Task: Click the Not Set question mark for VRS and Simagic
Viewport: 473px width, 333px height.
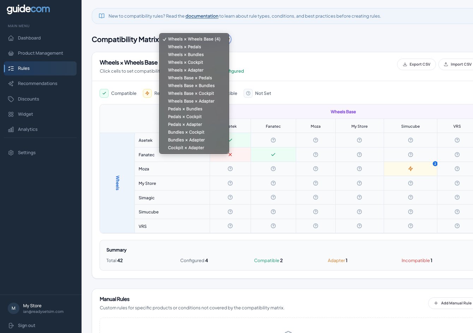Action: coord(457,197)
